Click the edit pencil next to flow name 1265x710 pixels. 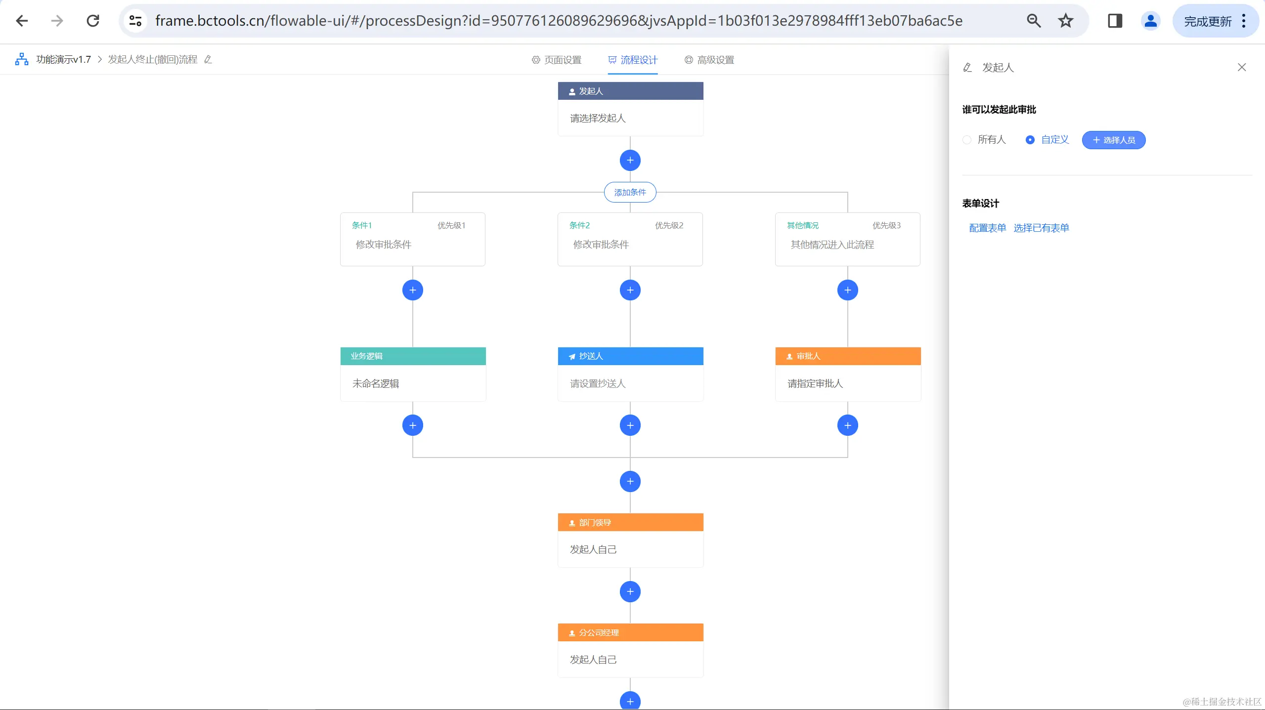pyautogui.click(x=208, y=59)
